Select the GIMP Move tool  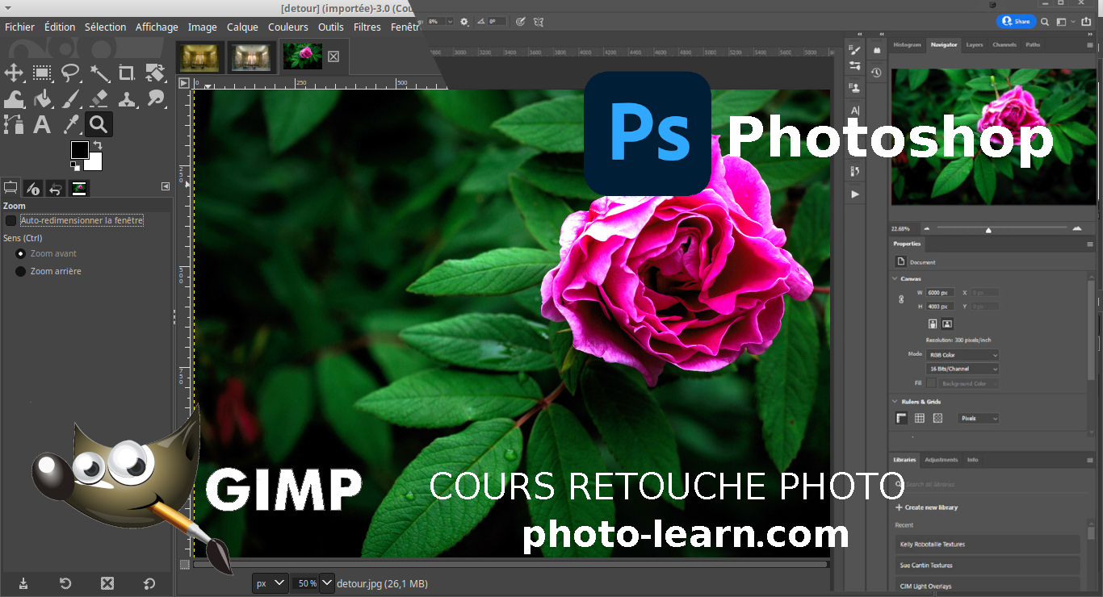click(x=14, y=73)
